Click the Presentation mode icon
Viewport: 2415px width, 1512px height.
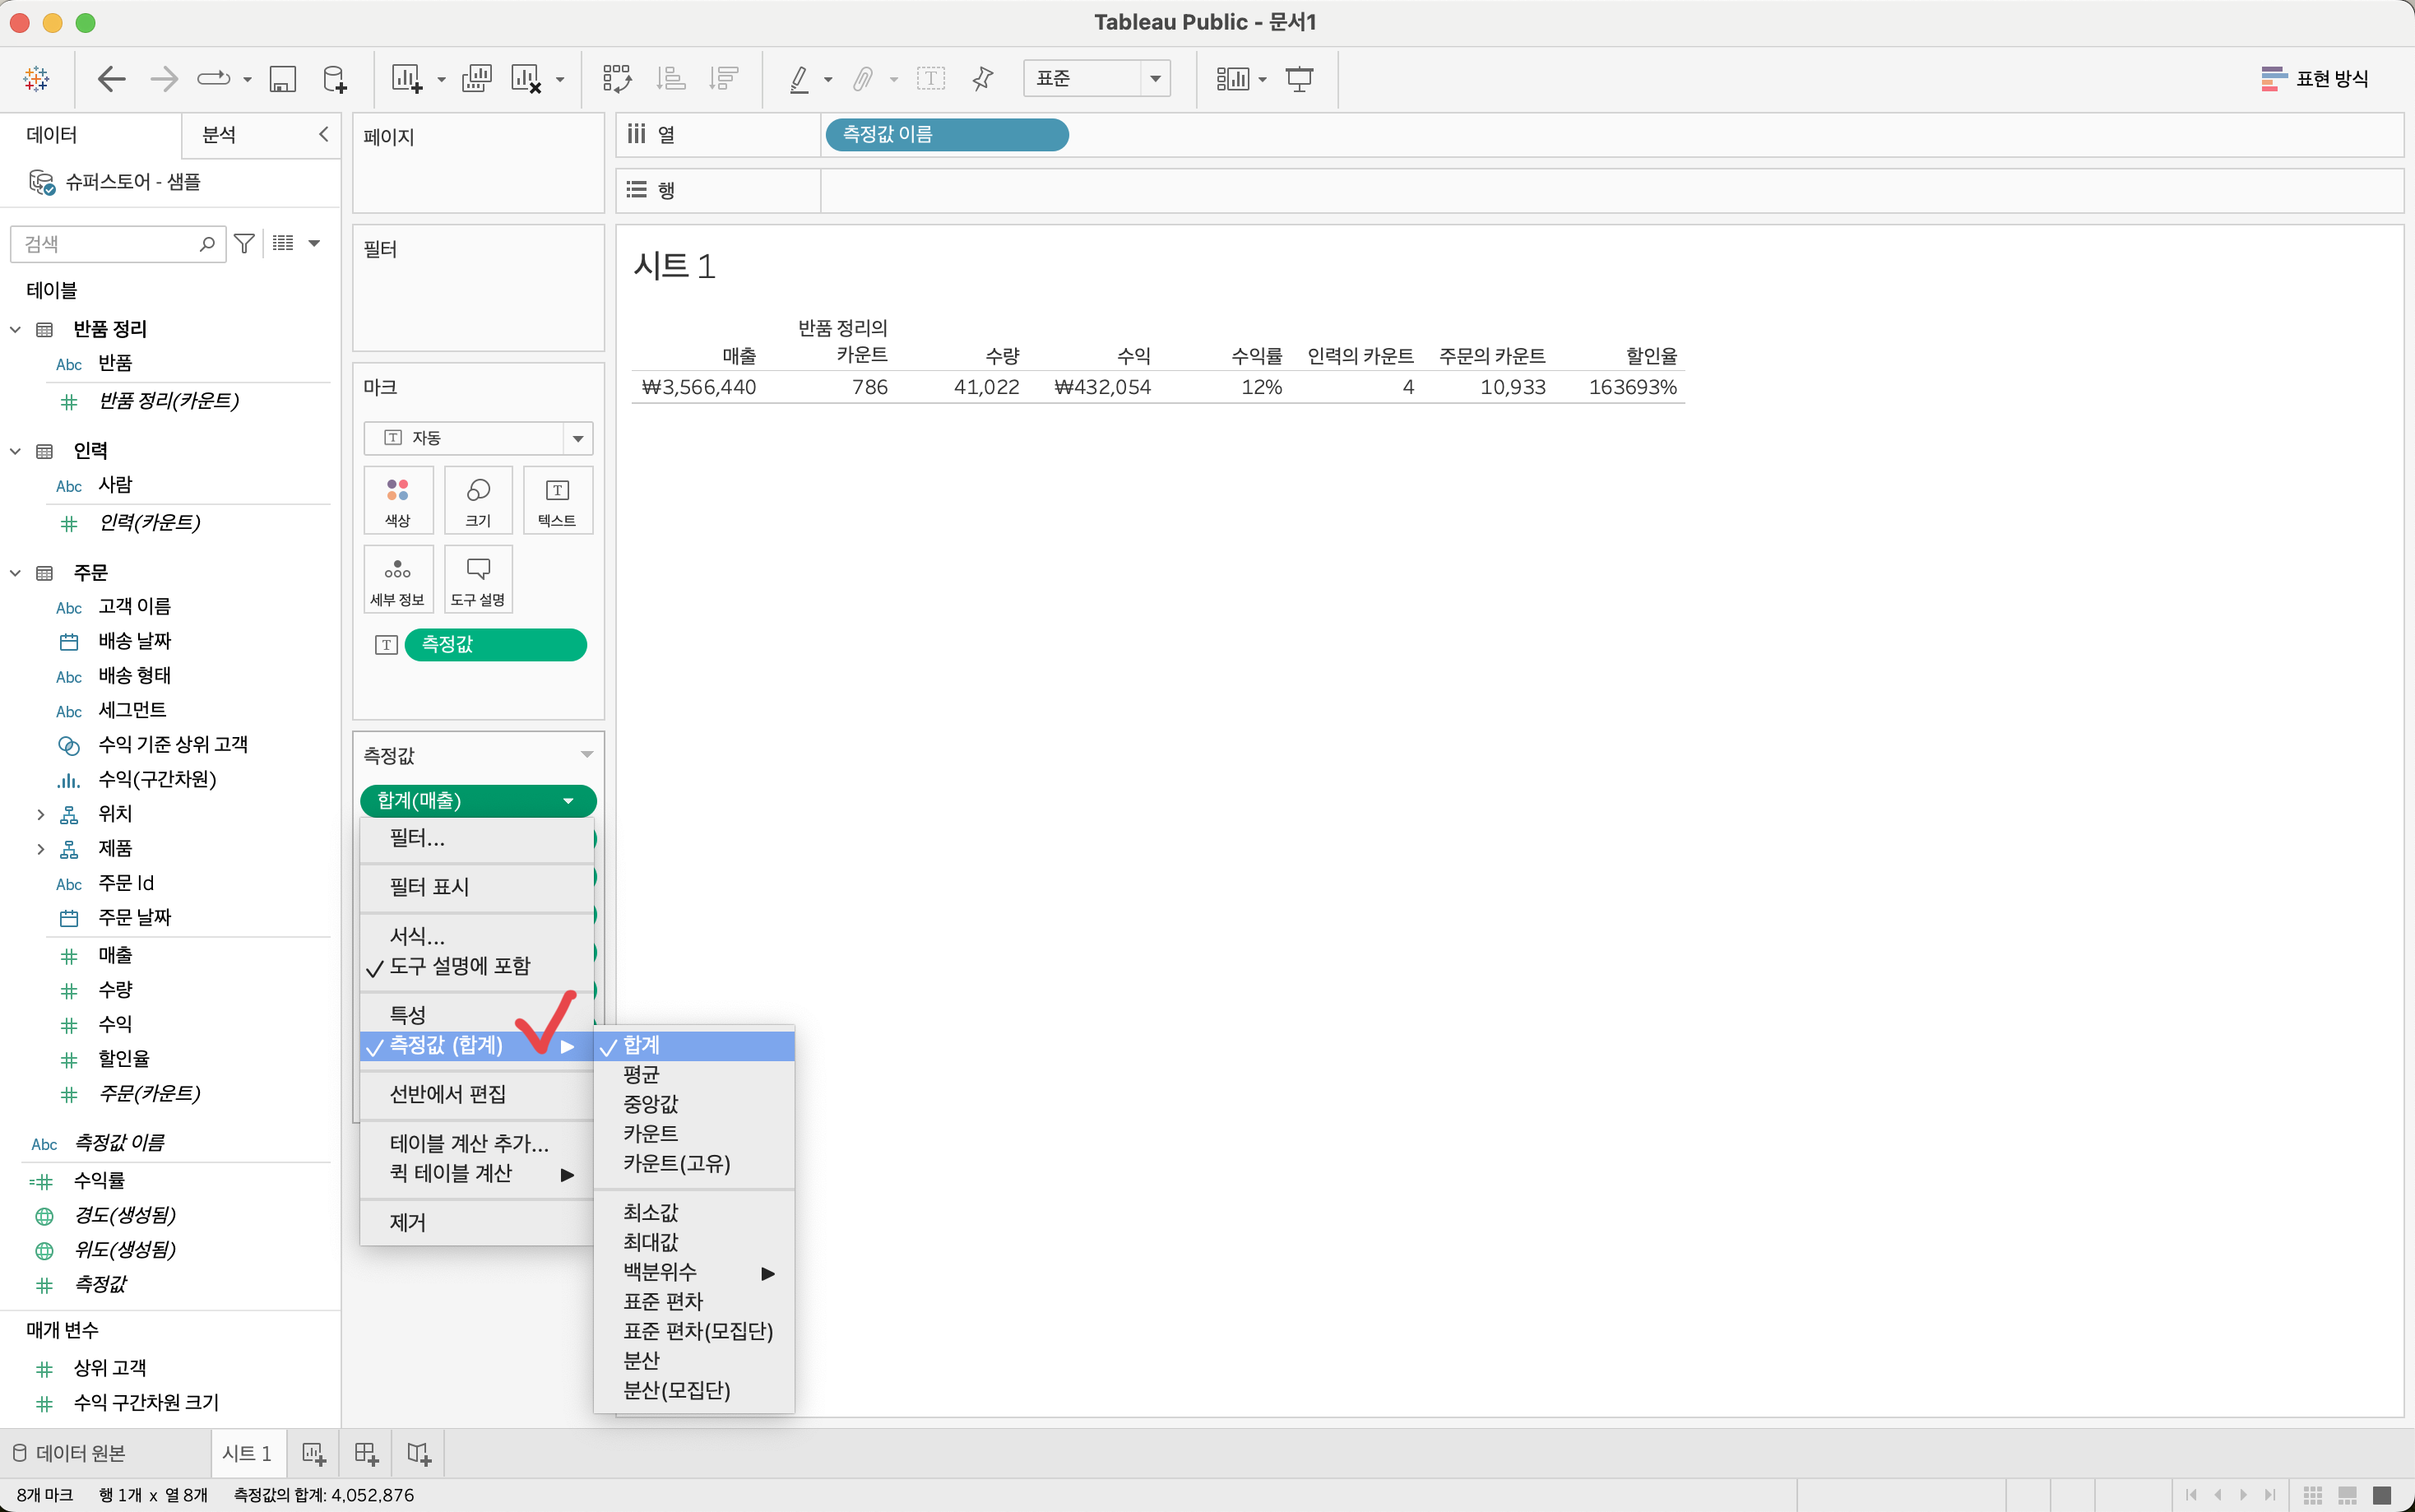(1299, 79)
